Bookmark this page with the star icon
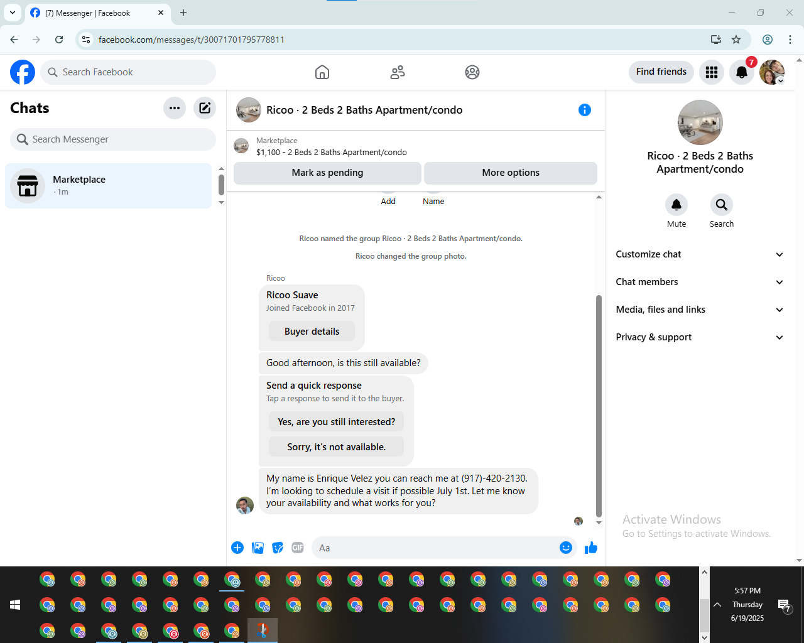The height and width of the screenshot is (643, 804). click(x=736, y=40)
